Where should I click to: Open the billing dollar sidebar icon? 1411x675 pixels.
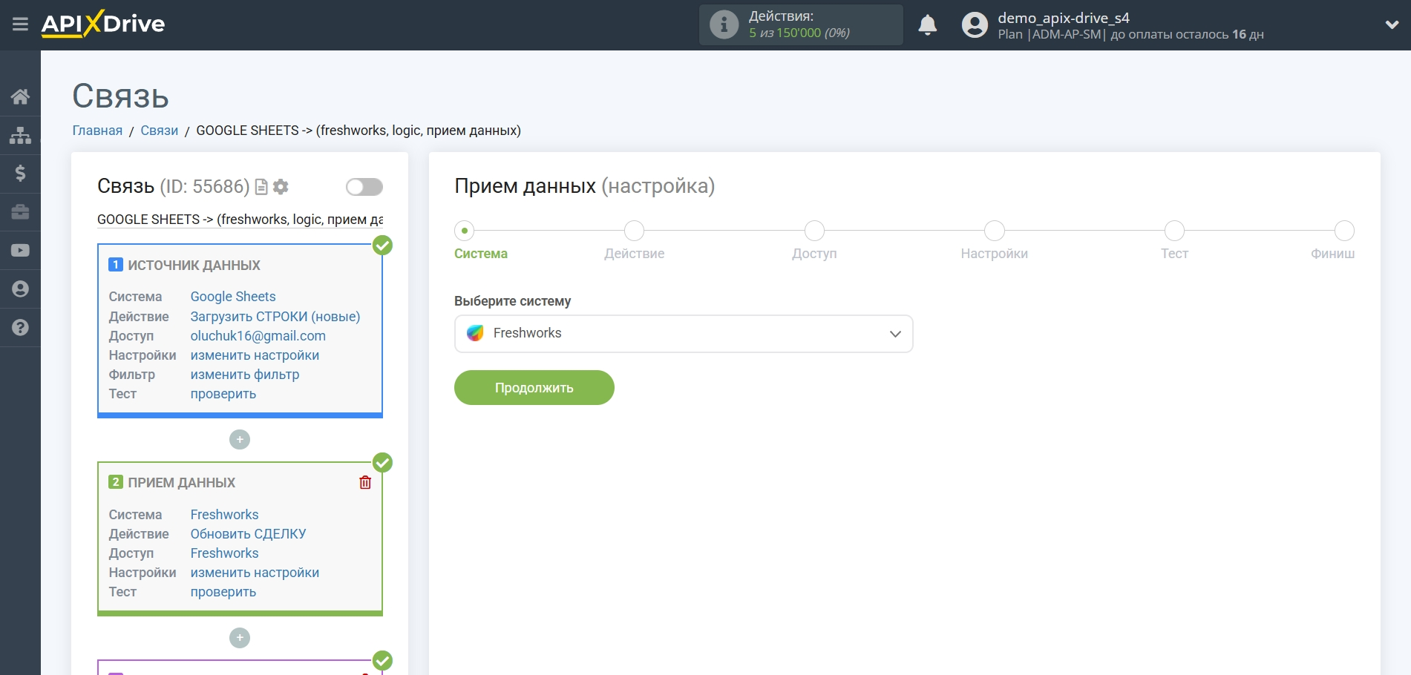point(20,174)
